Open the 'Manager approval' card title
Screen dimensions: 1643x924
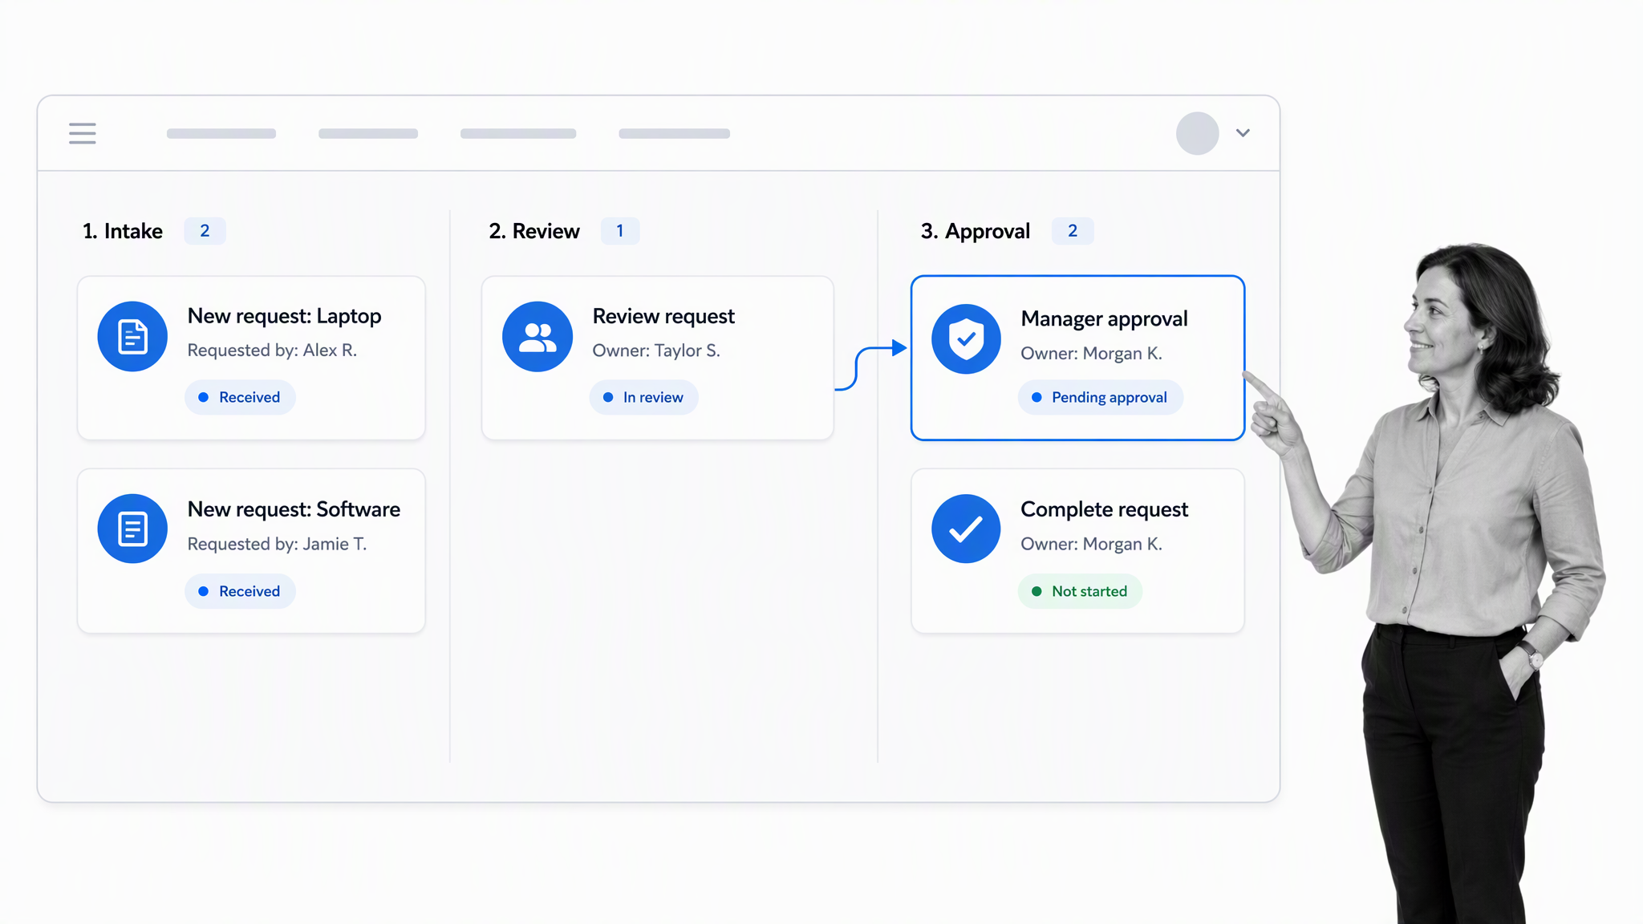coord(1104,318)
